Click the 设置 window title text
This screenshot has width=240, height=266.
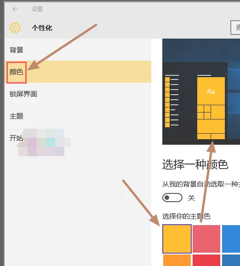pos(37,9)
